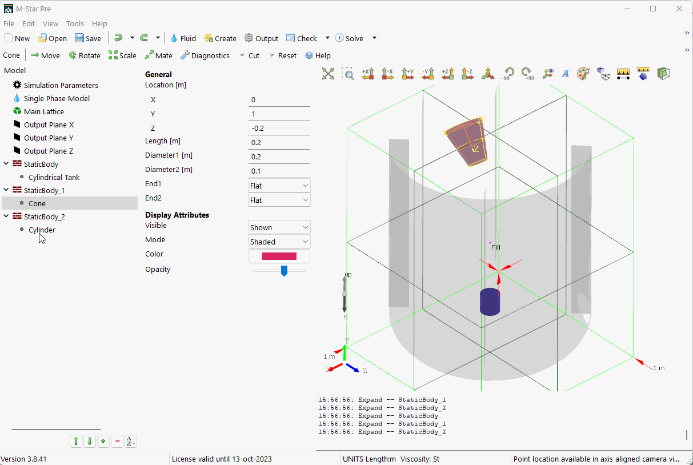Click the Create toolbar button
The height and width of the screenshot is (465, 693).
point(220,38)
